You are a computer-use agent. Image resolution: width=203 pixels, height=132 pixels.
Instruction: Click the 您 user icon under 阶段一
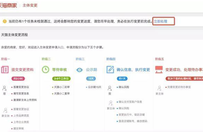5,88
